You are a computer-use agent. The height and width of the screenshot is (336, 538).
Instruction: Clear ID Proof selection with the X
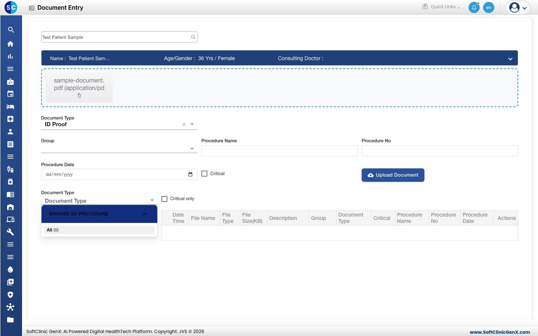click(x=184, y=124)
